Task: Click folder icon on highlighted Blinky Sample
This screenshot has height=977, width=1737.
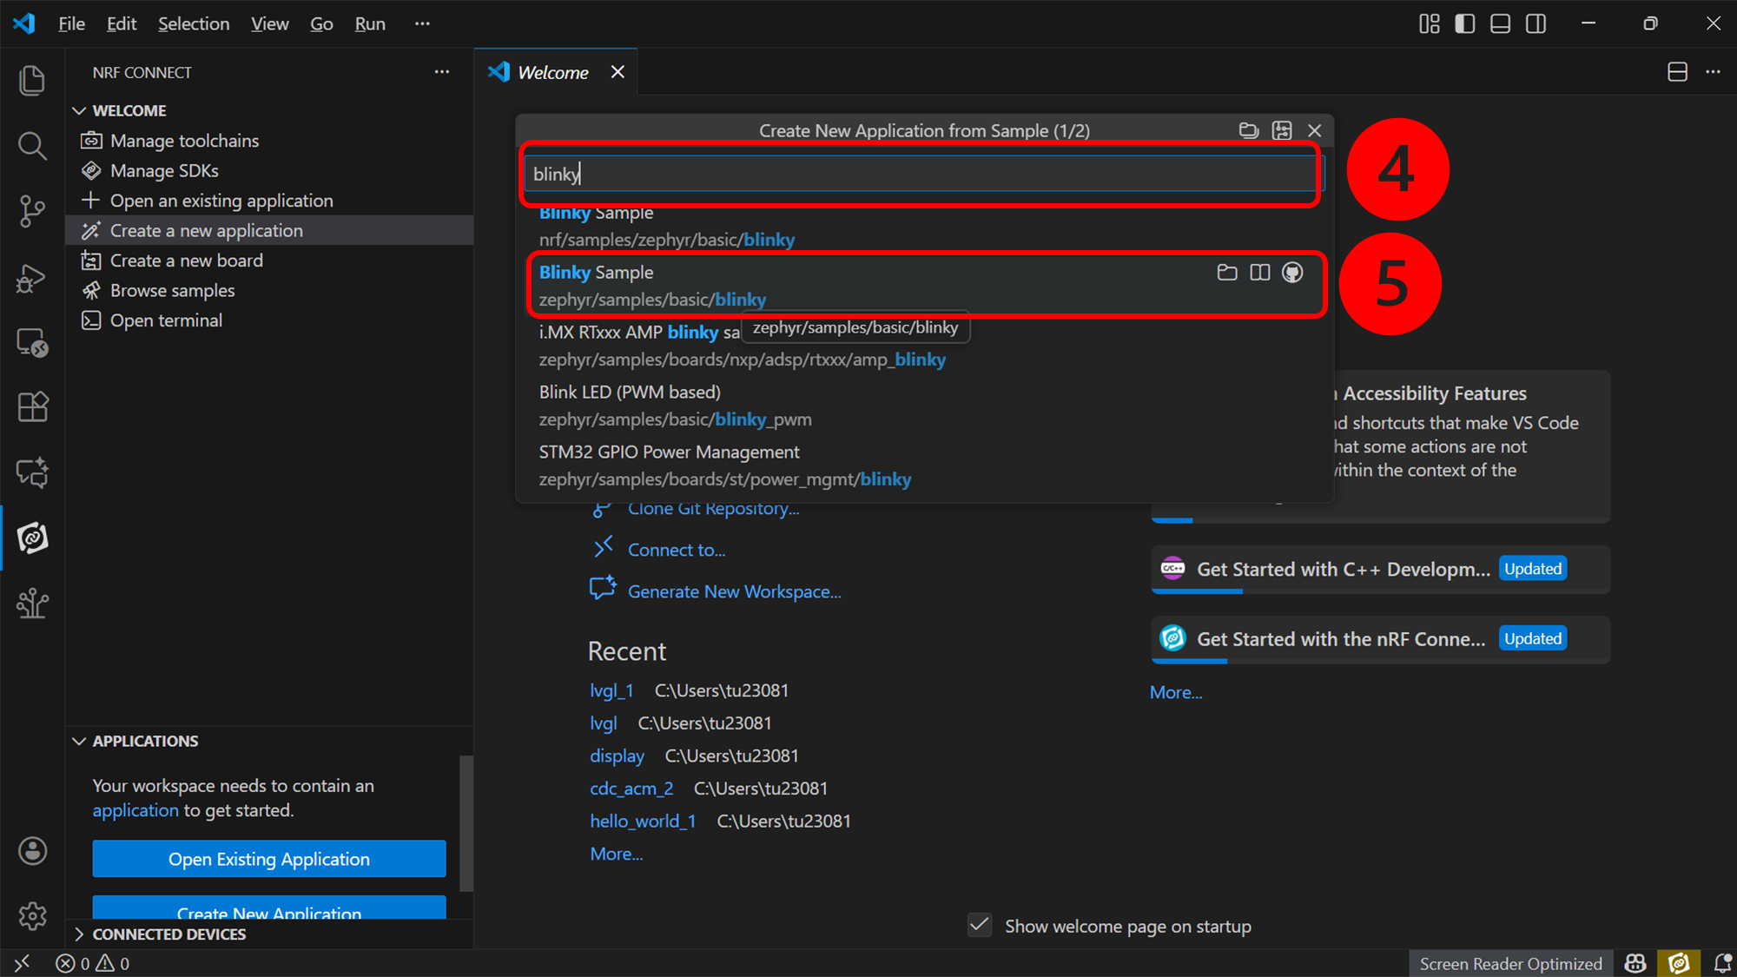Action: tap(1226, 273)
